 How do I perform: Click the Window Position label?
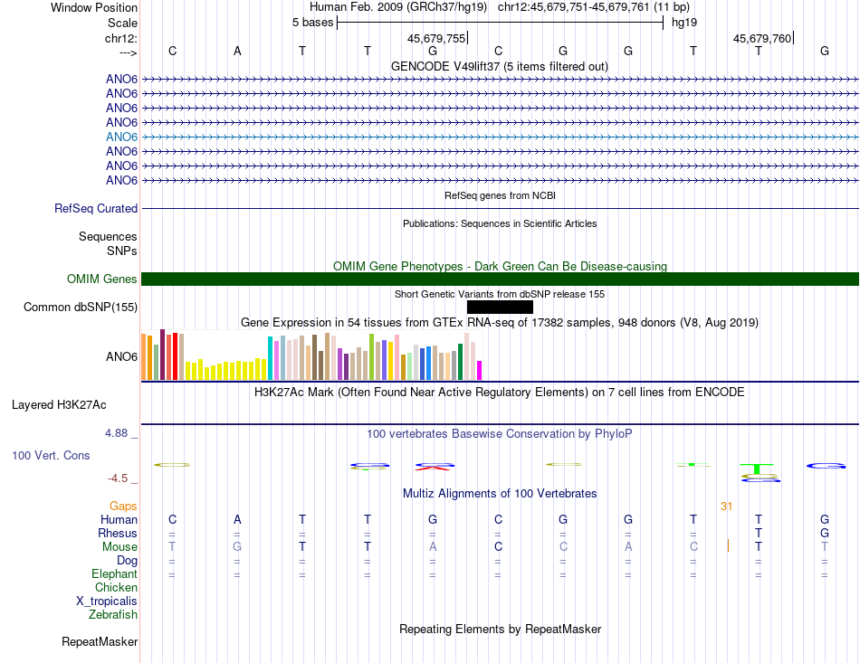[94, 7]
